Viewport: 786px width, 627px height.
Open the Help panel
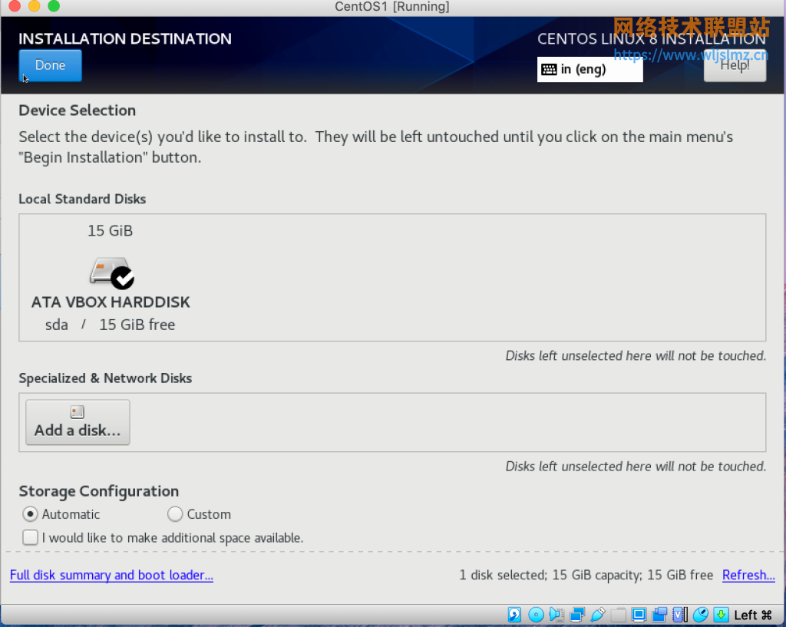(x=734, y=66)
